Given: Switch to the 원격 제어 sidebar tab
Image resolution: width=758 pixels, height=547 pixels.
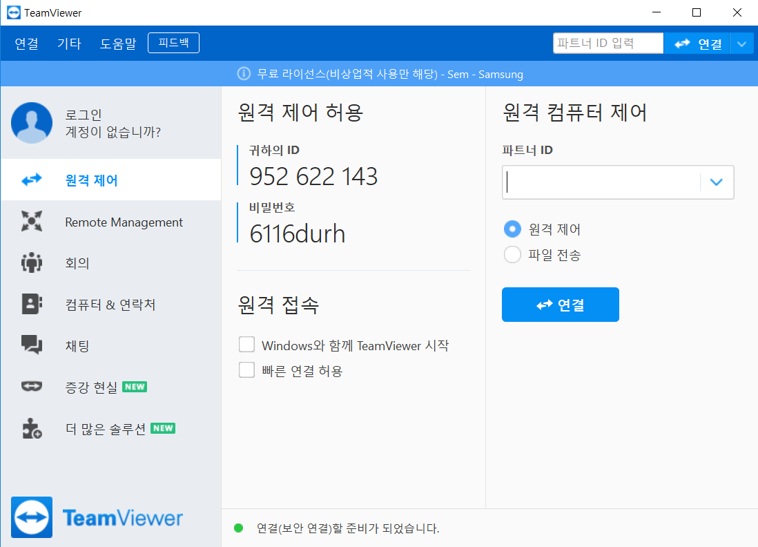Looking at the screenshot, I should click(x=110, y=180).
